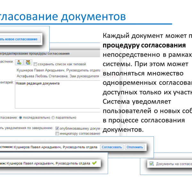
Task: Click the add single participant icon
Action: pyautogui.click(x=19, y=62)
